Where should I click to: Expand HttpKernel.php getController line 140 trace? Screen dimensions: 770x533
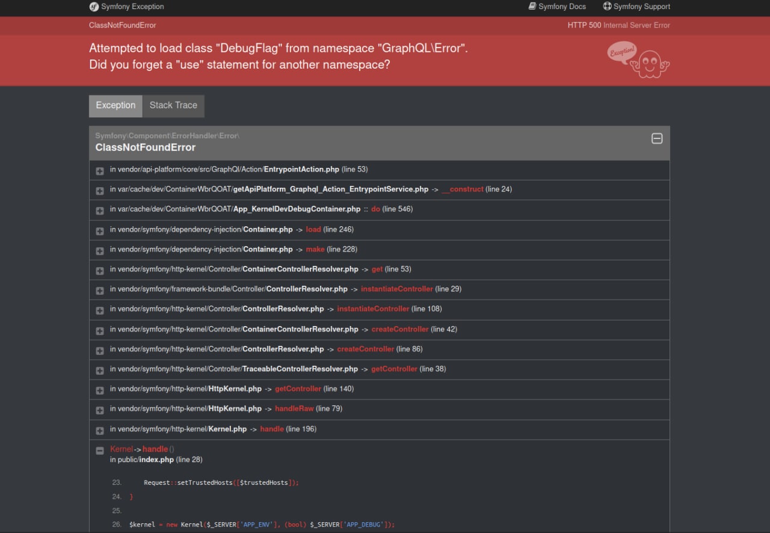click(100, 390)
